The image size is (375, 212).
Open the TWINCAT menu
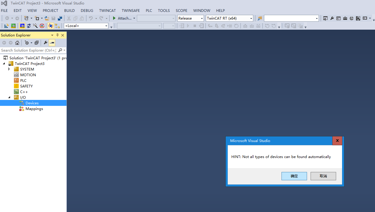(107, 10)
